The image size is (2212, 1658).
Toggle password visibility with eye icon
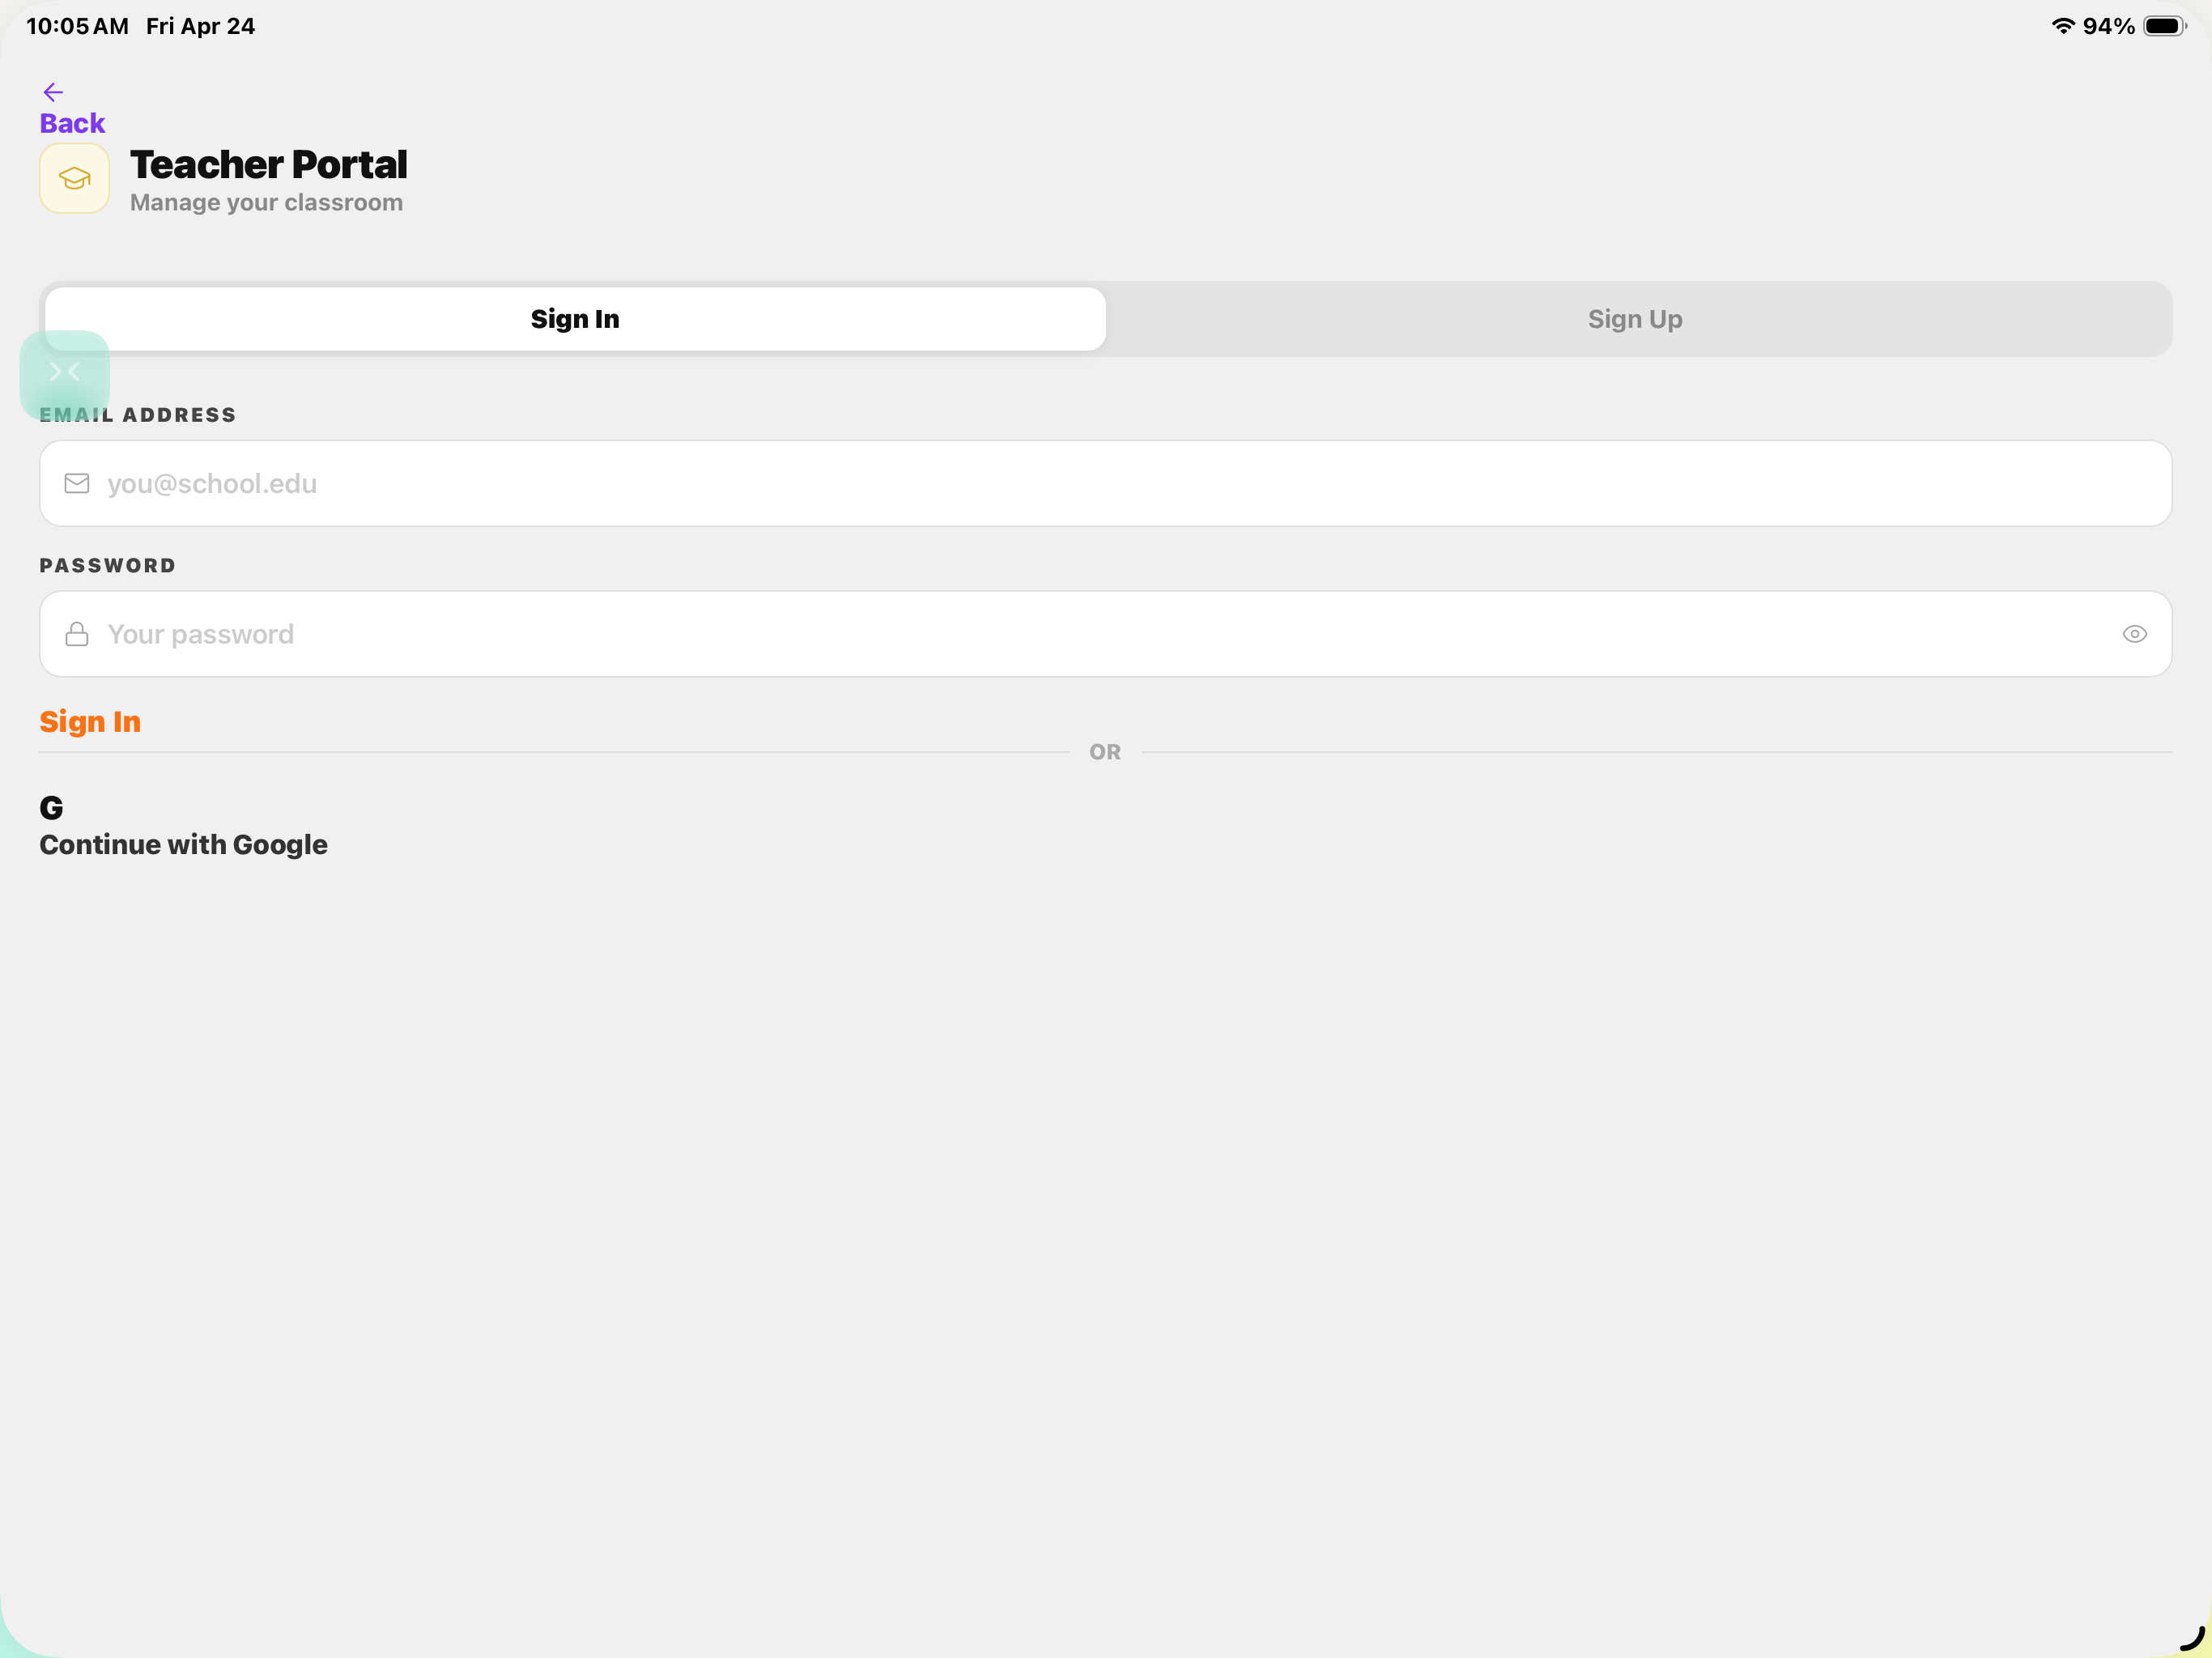pos(2134,634)
